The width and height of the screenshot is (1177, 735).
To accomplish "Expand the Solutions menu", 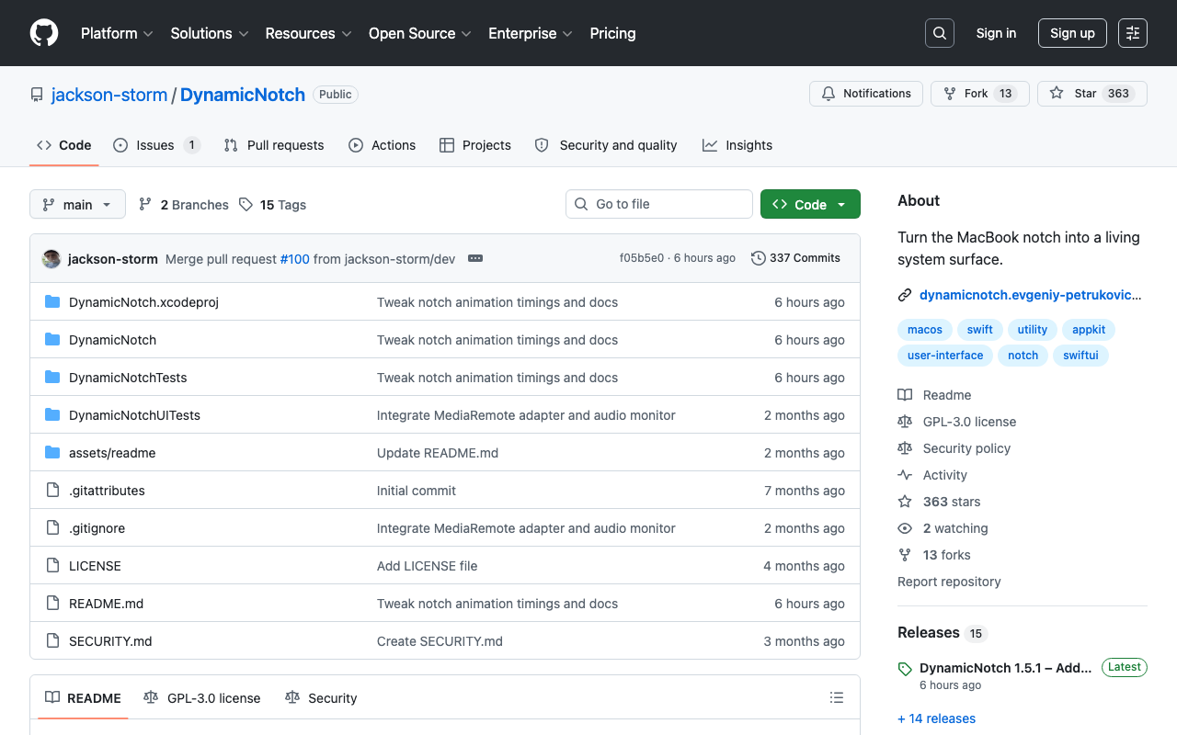I will pyautogui.click(x=210, y=33).
